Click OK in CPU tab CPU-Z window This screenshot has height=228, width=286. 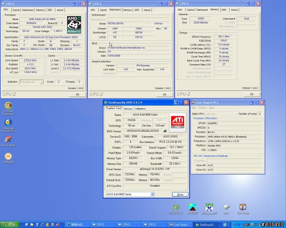point(77,94)
